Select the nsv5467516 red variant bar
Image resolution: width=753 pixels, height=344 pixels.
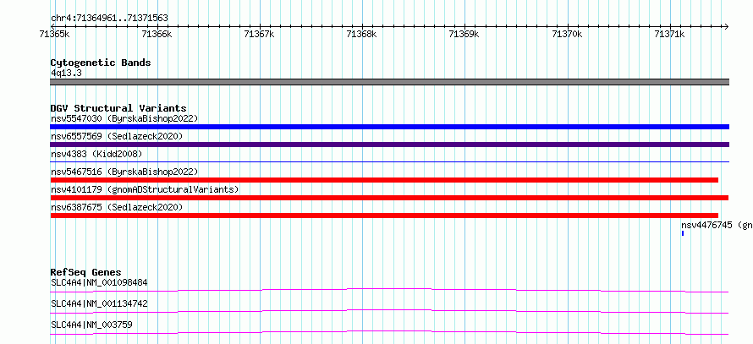[x=384, y=180]
